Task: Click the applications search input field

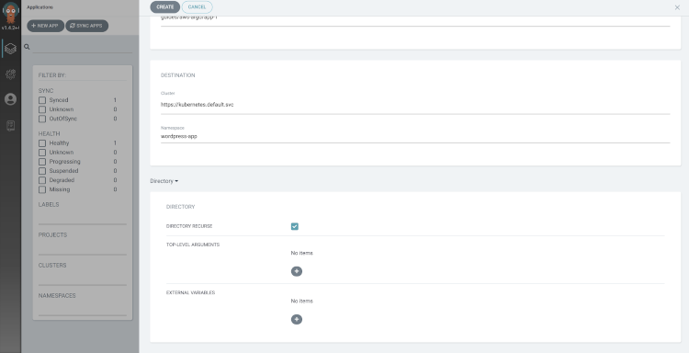Action: [82, 47]
